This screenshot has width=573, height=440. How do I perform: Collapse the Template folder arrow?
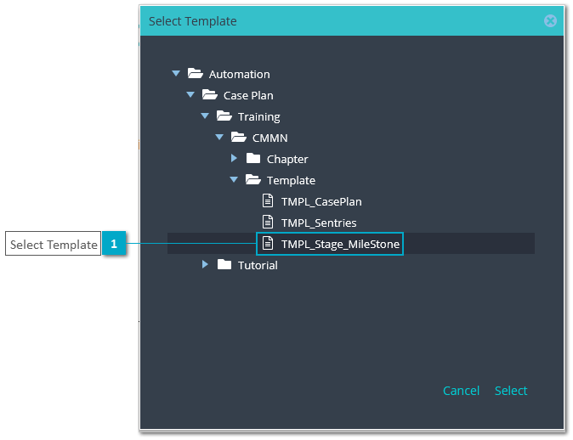click(x=234, y=179)
